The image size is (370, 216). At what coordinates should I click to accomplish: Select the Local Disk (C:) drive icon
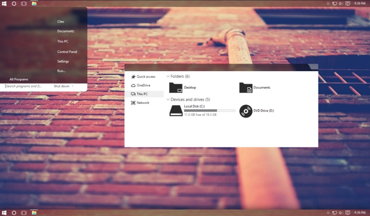(x=176, y=110)
